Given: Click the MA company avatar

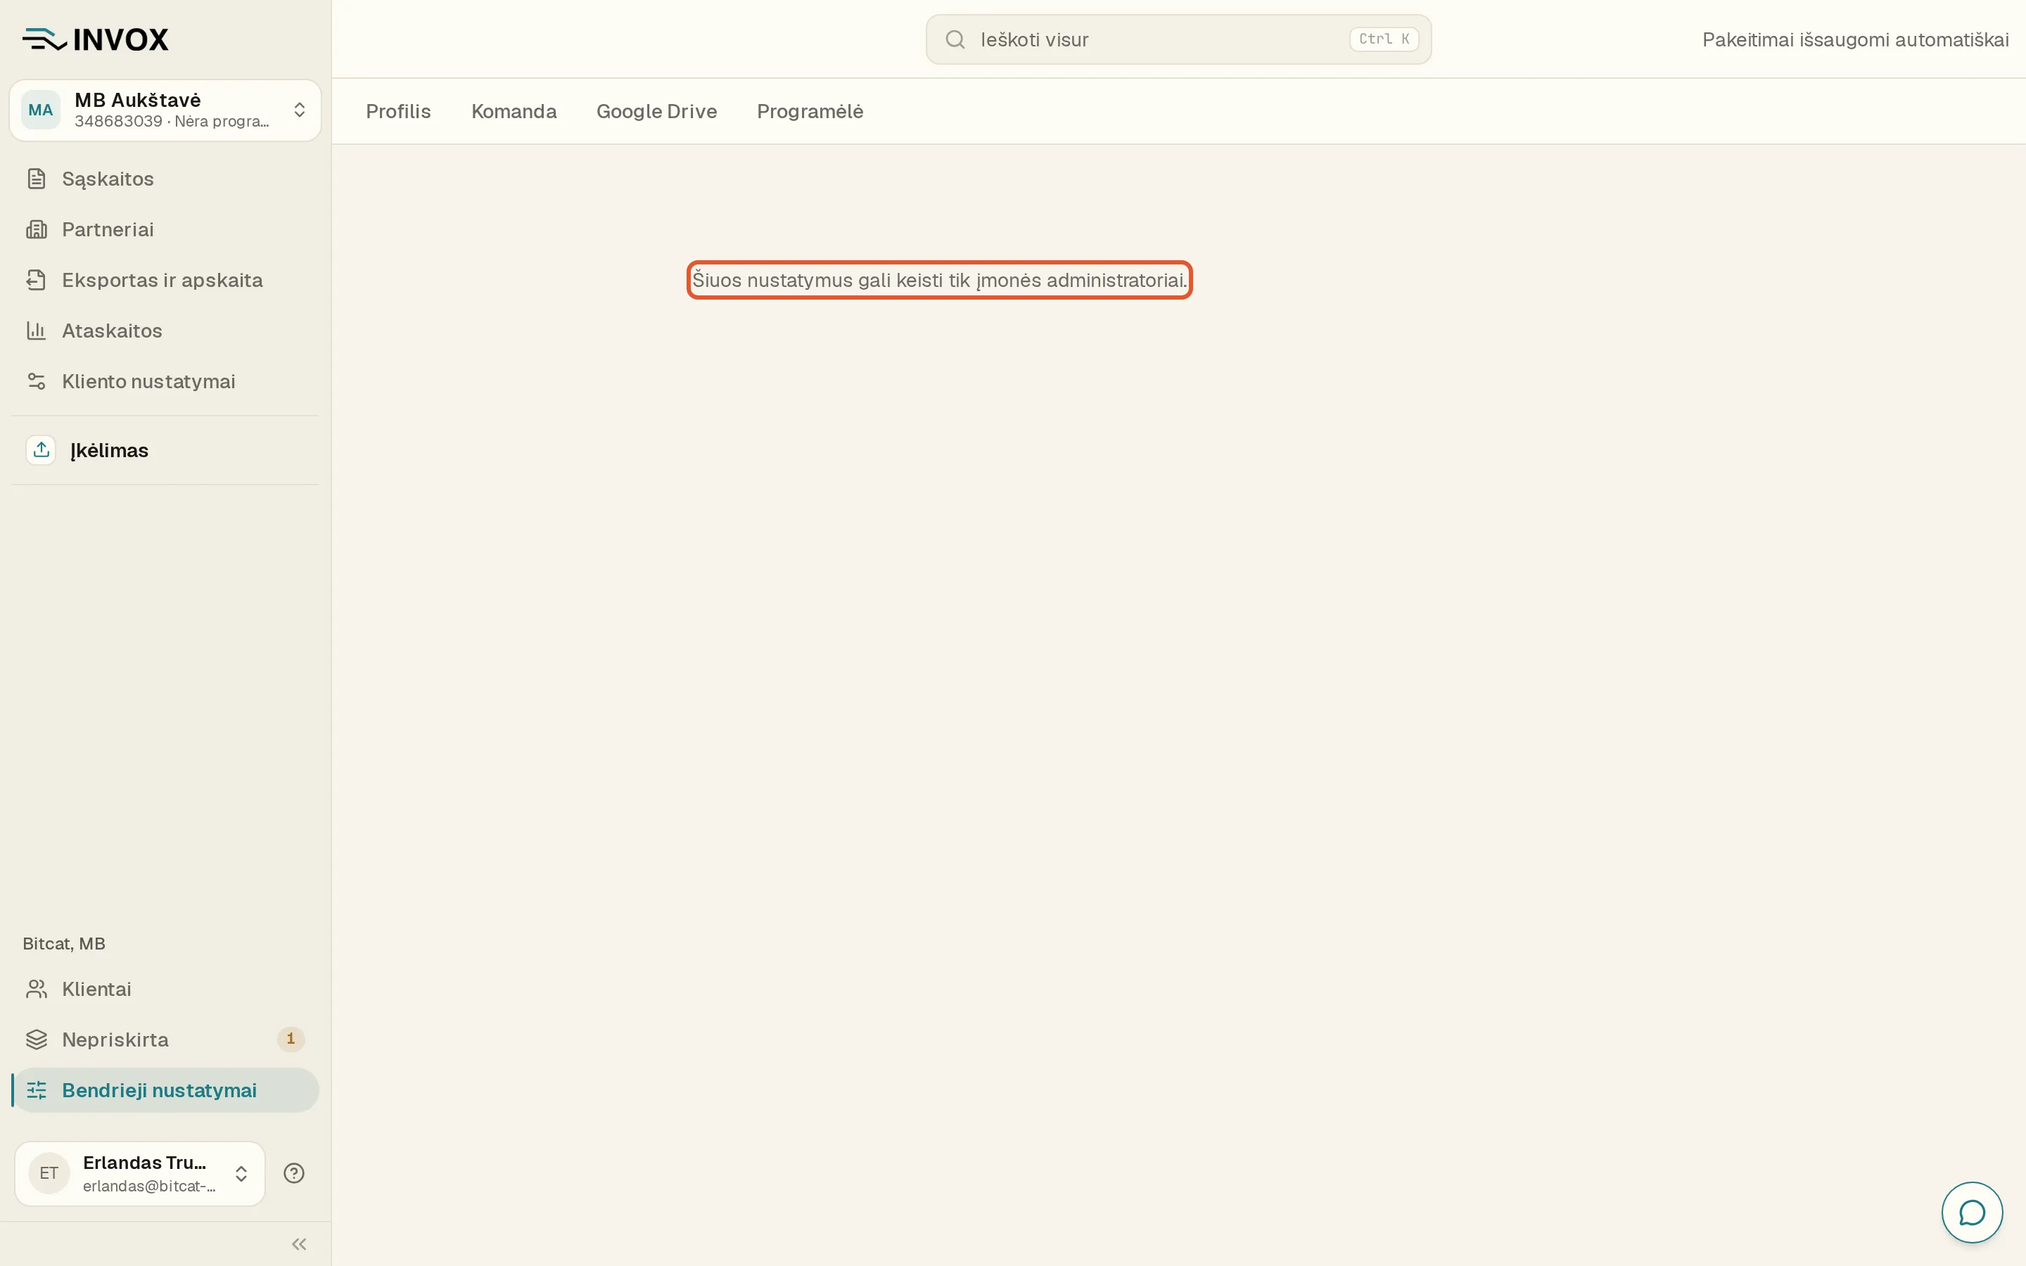Looking at the screenshot, I should [40, 110].
